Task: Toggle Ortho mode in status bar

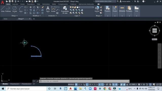Action: pos(87,84)
